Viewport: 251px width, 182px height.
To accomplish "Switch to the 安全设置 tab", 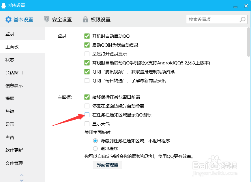I will [58, 20].
